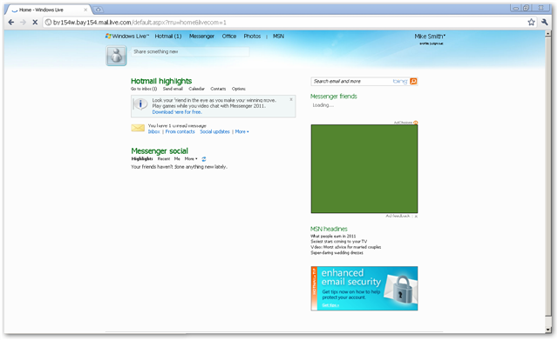558x340 pixels.
Task: Open 'Video: Worst advice for married couples'
Action: click(x=346, y=247)
